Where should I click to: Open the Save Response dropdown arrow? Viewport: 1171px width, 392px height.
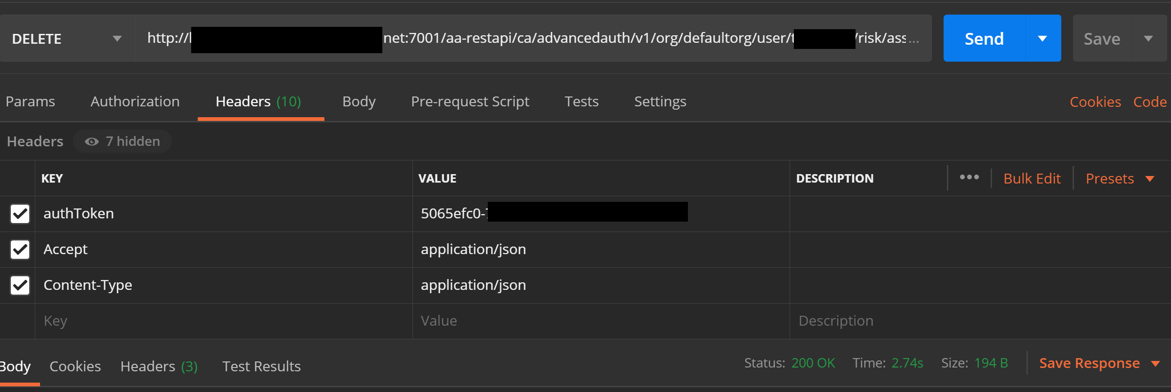coord(1155,364)
